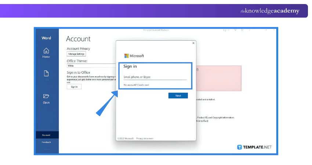Expand the Office Theme dropdown

pos(91,66)
